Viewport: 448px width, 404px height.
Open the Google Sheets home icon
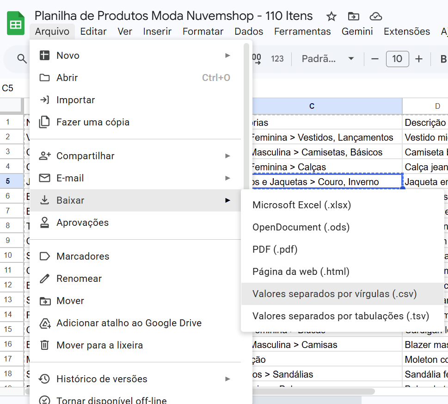coord(16,23)
